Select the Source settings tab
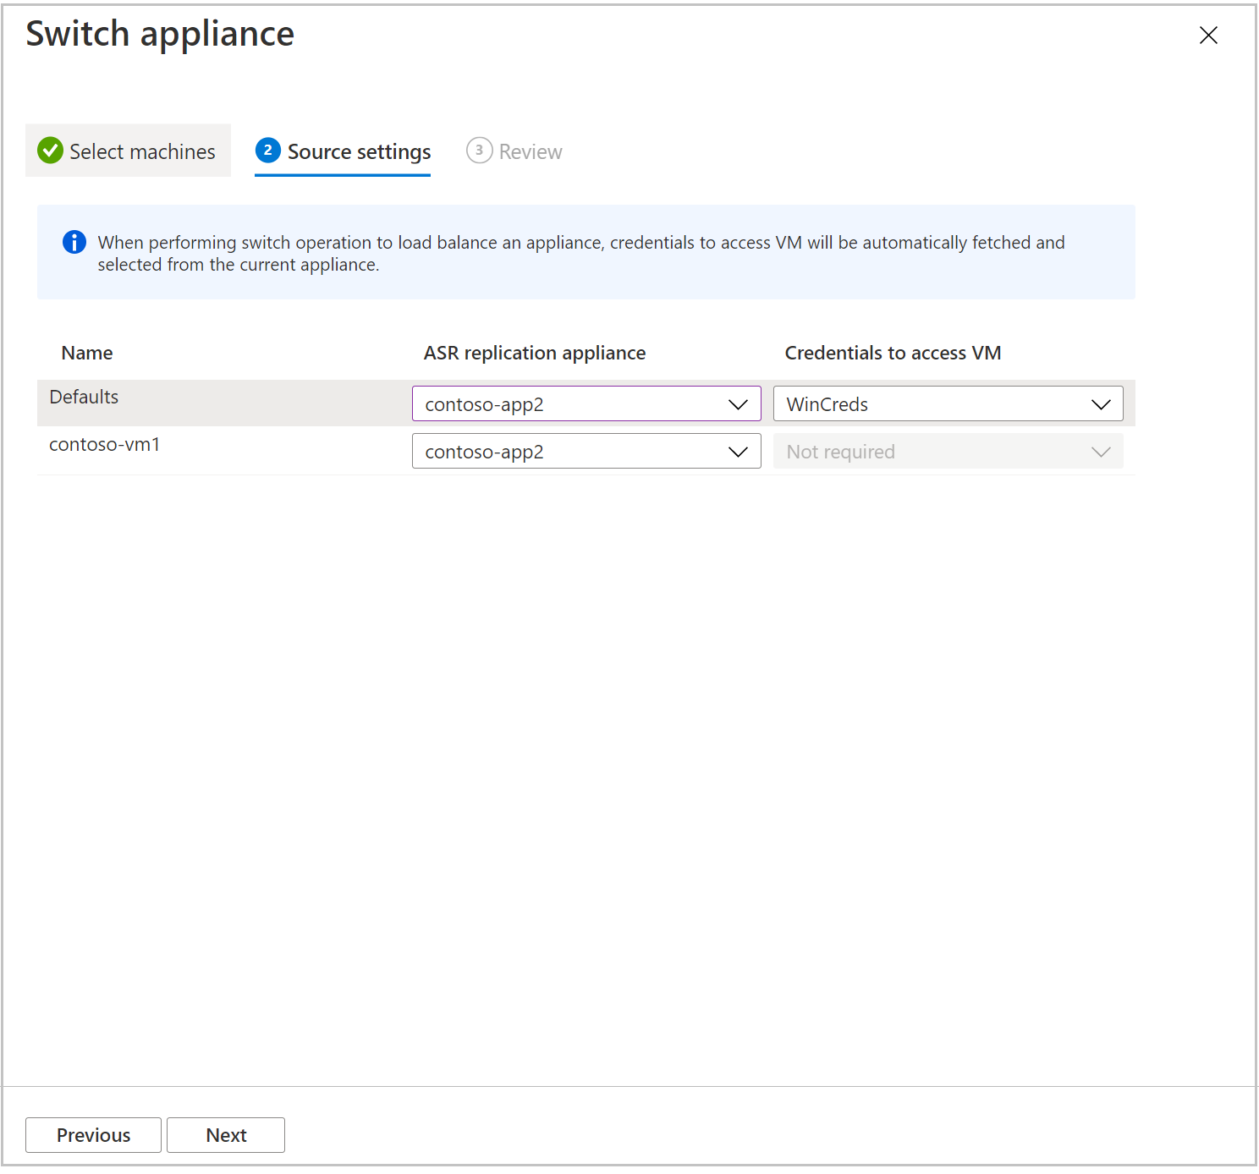Image resolution: width=1259 pixels, height=1174 pixels. (x=359, y=151)
